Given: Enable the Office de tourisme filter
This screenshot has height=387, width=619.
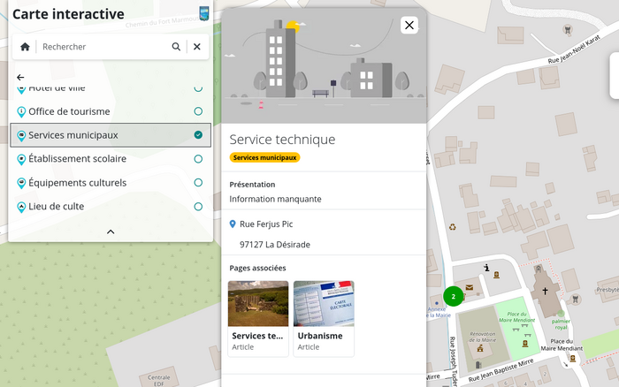Looking at the screenshot, I should (x=198, y=111).
